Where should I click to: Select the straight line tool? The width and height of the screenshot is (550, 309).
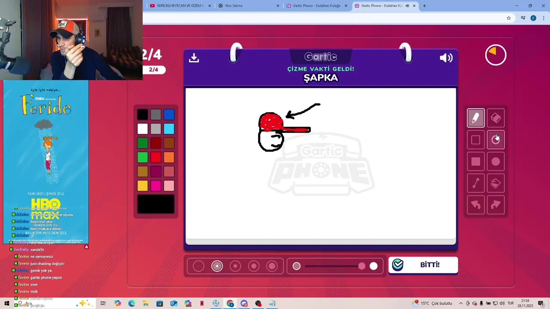click(476, 184)
